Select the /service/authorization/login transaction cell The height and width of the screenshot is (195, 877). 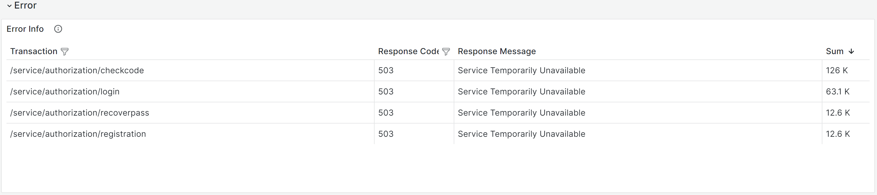(65, 91)
